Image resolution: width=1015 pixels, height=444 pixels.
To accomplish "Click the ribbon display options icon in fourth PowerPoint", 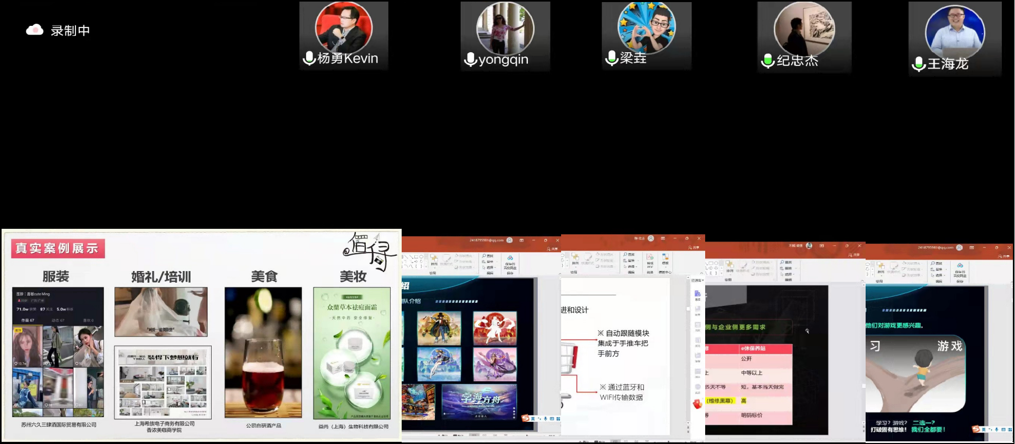I will tap(972, 247).
